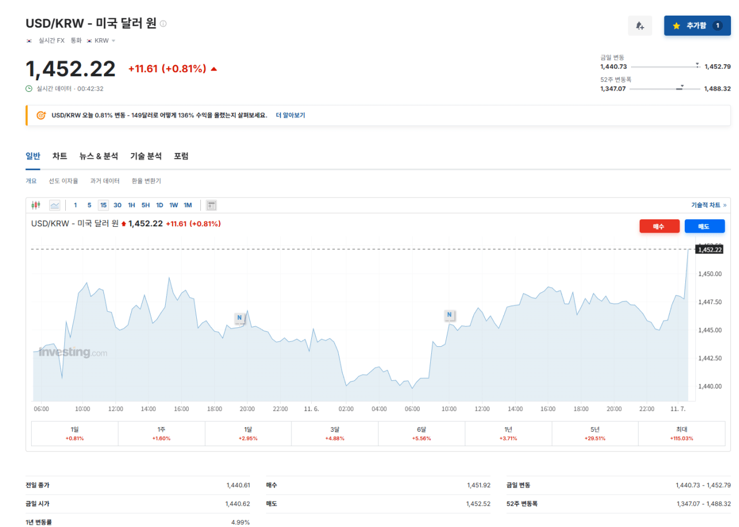The image size is (739, 527).
Task: Click the 52주 변동폭 range slider
Action: (x=665, y=89)
